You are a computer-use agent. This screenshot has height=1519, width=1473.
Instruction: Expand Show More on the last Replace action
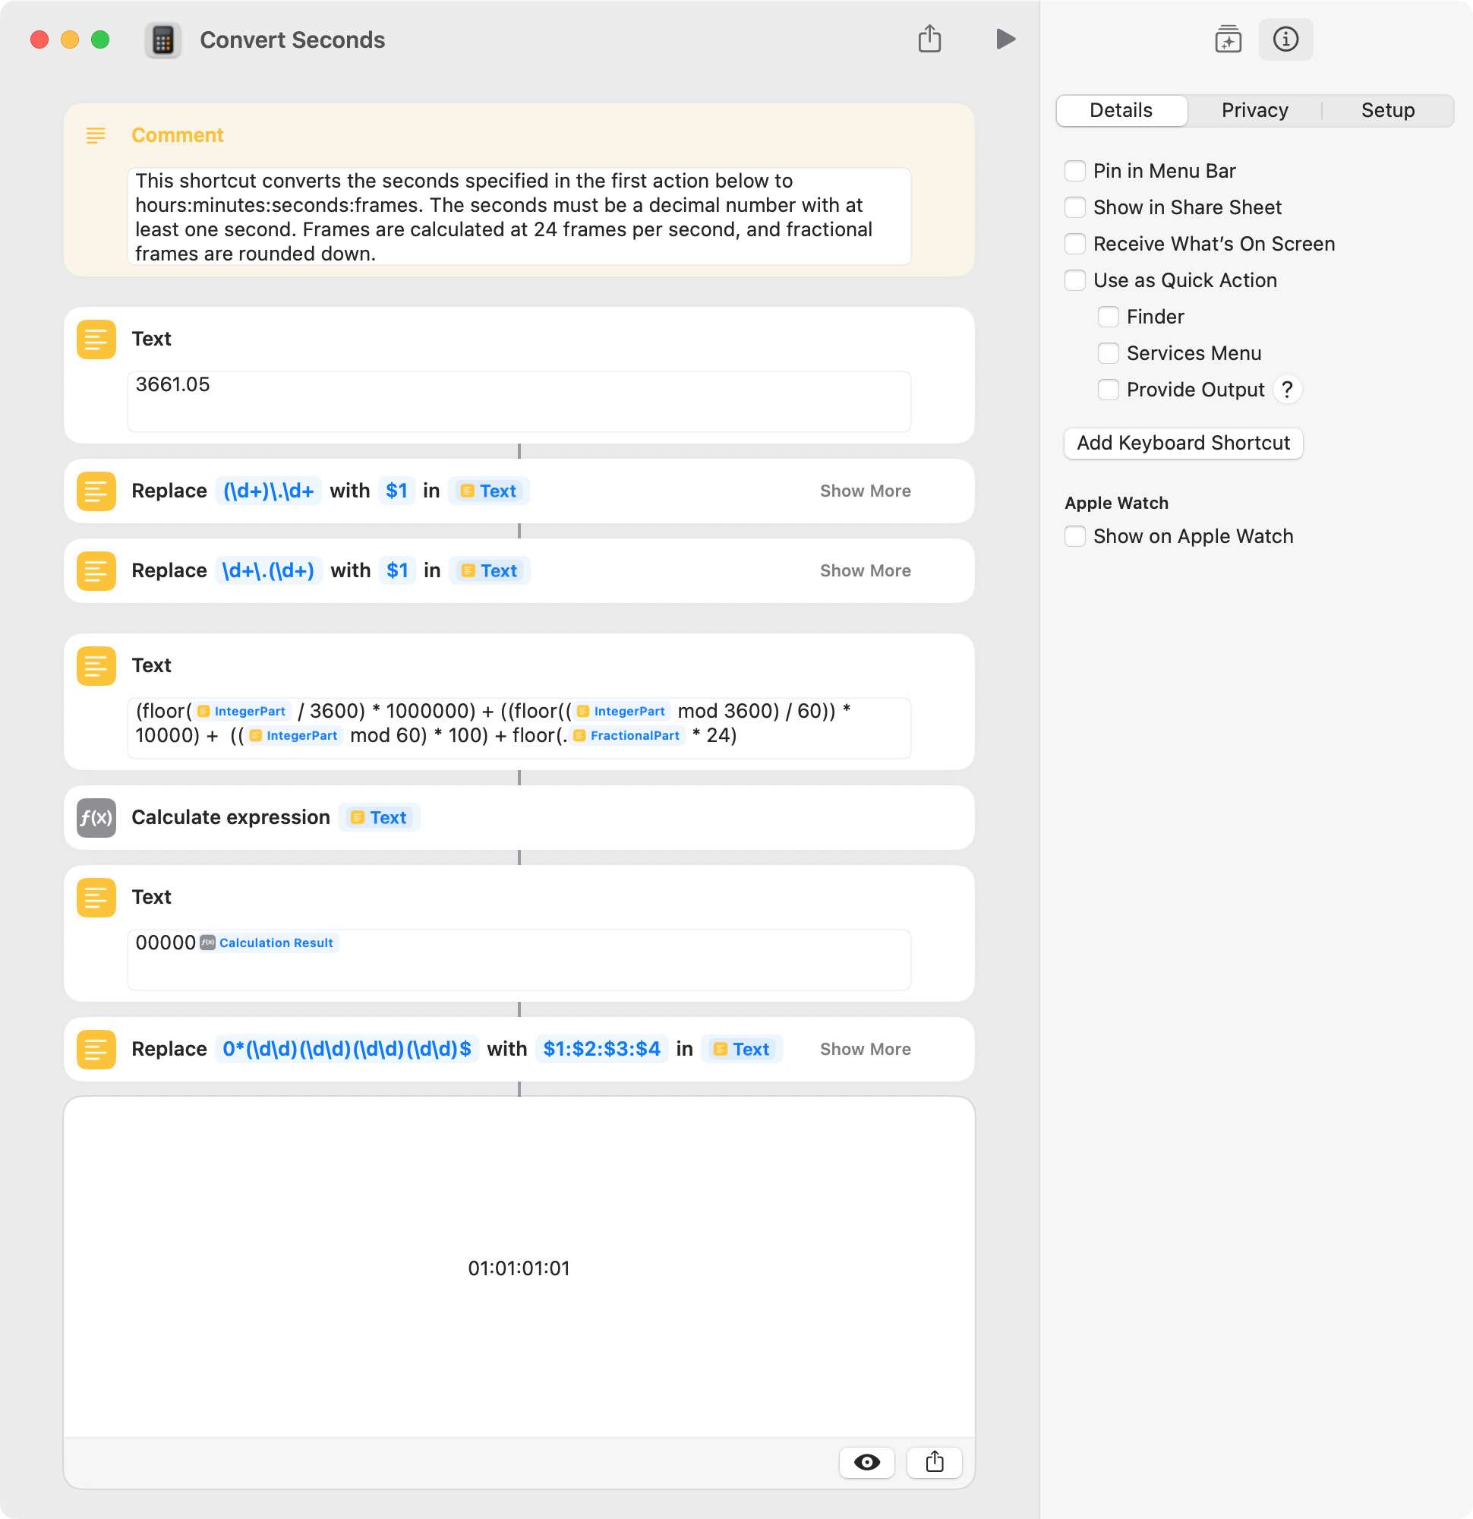(x=866, y=1050)
